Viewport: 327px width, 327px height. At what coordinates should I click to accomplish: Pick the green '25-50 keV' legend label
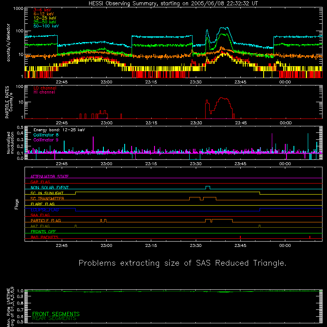45,22
